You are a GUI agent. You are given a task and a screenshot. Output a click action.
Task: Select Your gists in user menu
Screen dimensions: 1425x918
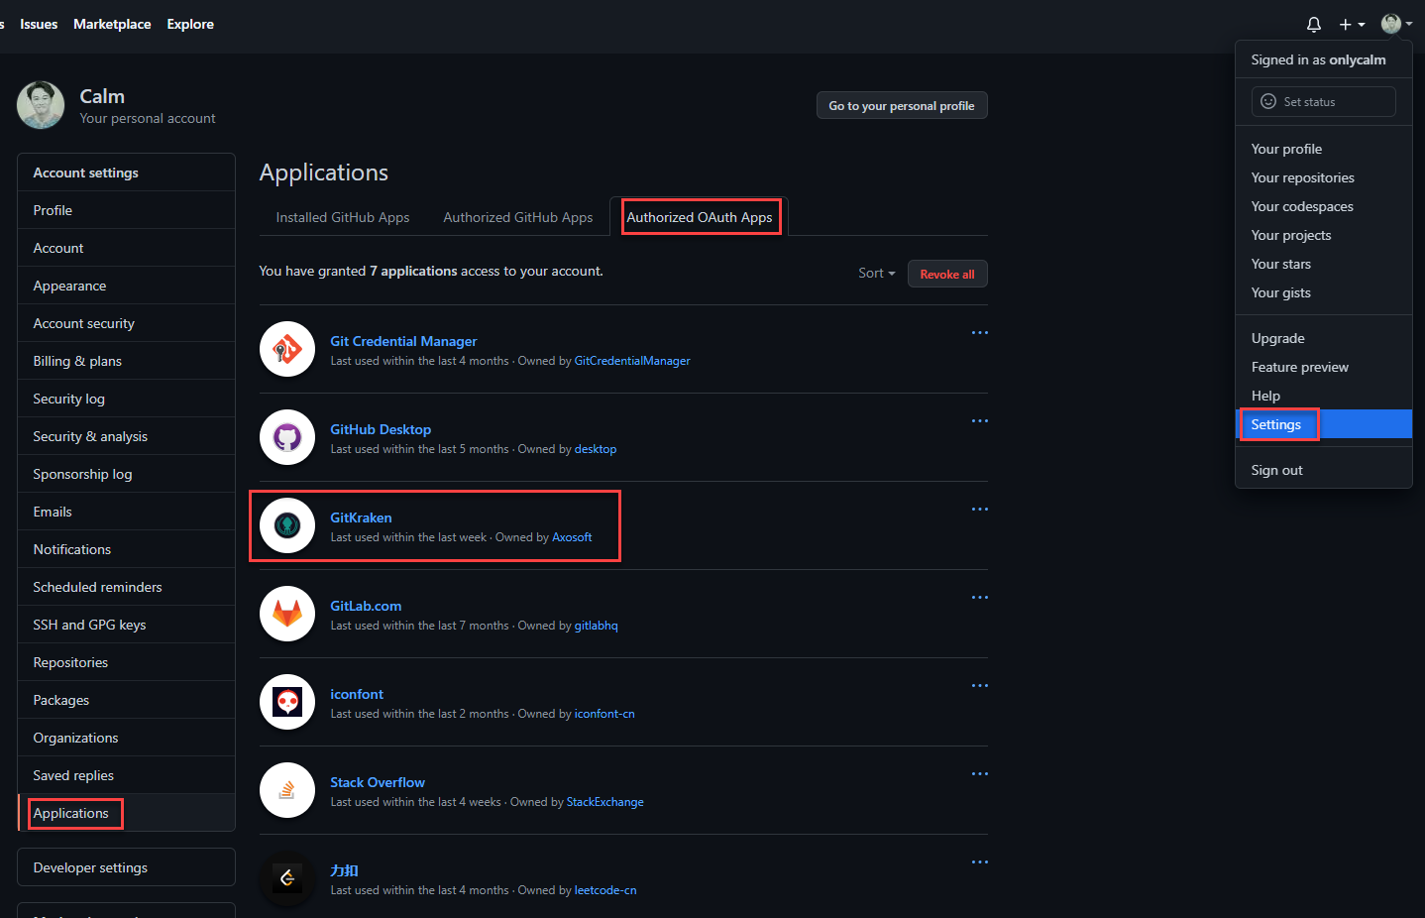(x=1323, y=292)
